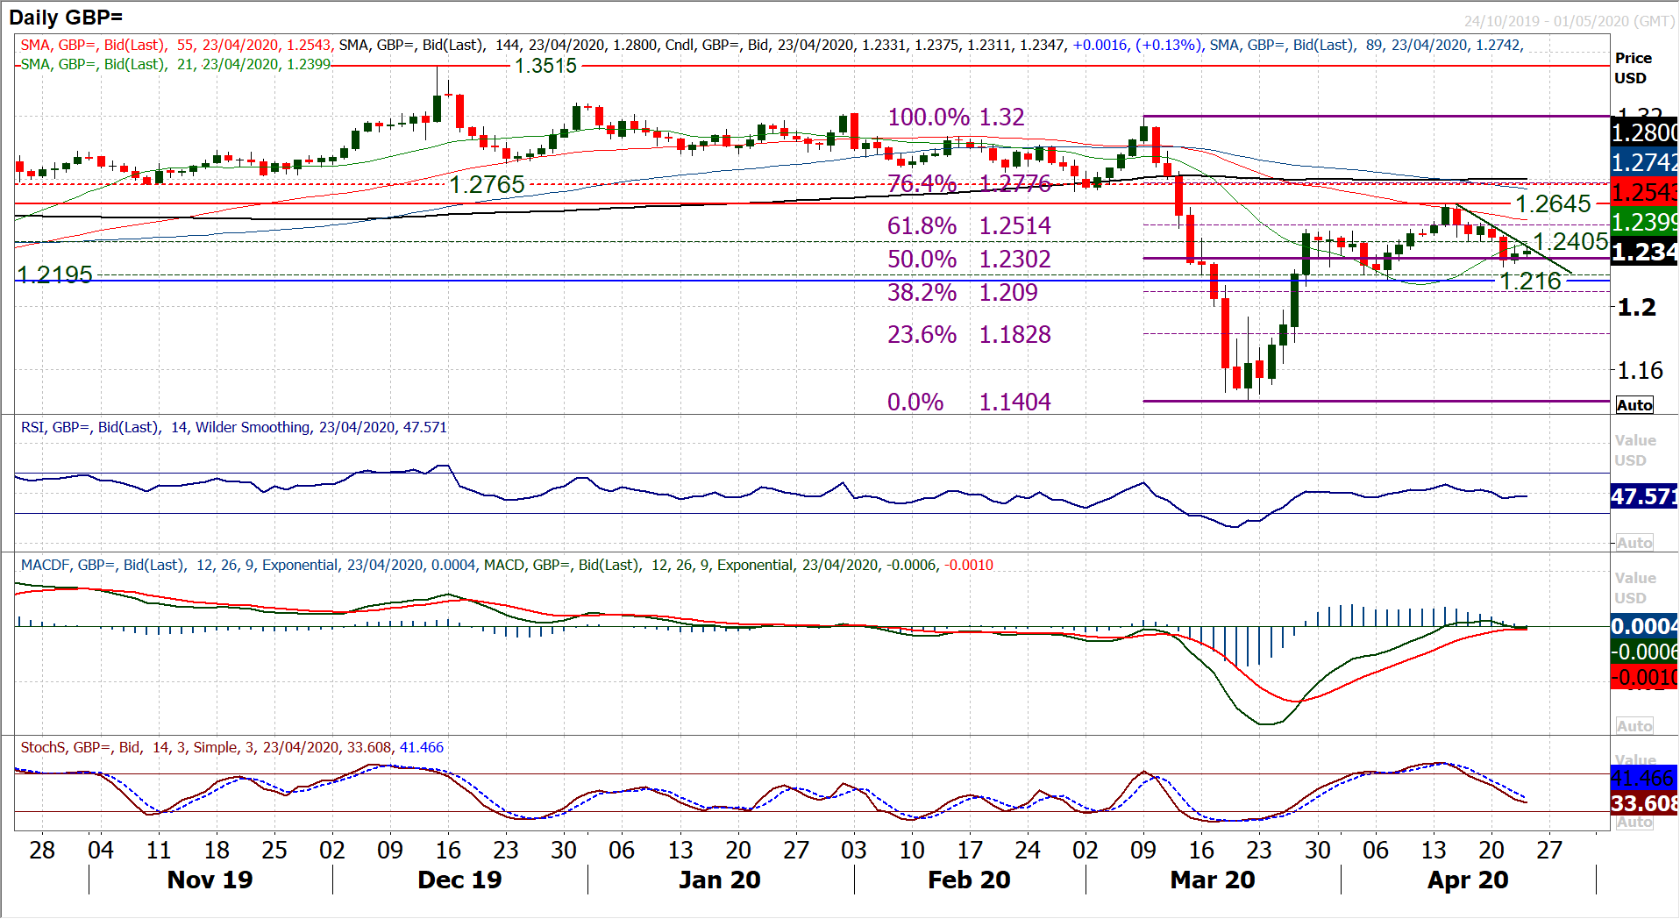
Task: Click the 1.2405 level label
Action: [x=1570, y=241]
